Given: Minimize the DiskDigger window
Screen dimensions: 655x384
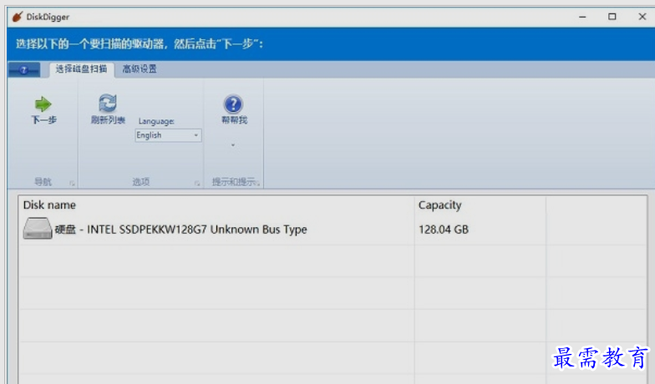Looking at the screenshot, I should click(x=582, y=17).
